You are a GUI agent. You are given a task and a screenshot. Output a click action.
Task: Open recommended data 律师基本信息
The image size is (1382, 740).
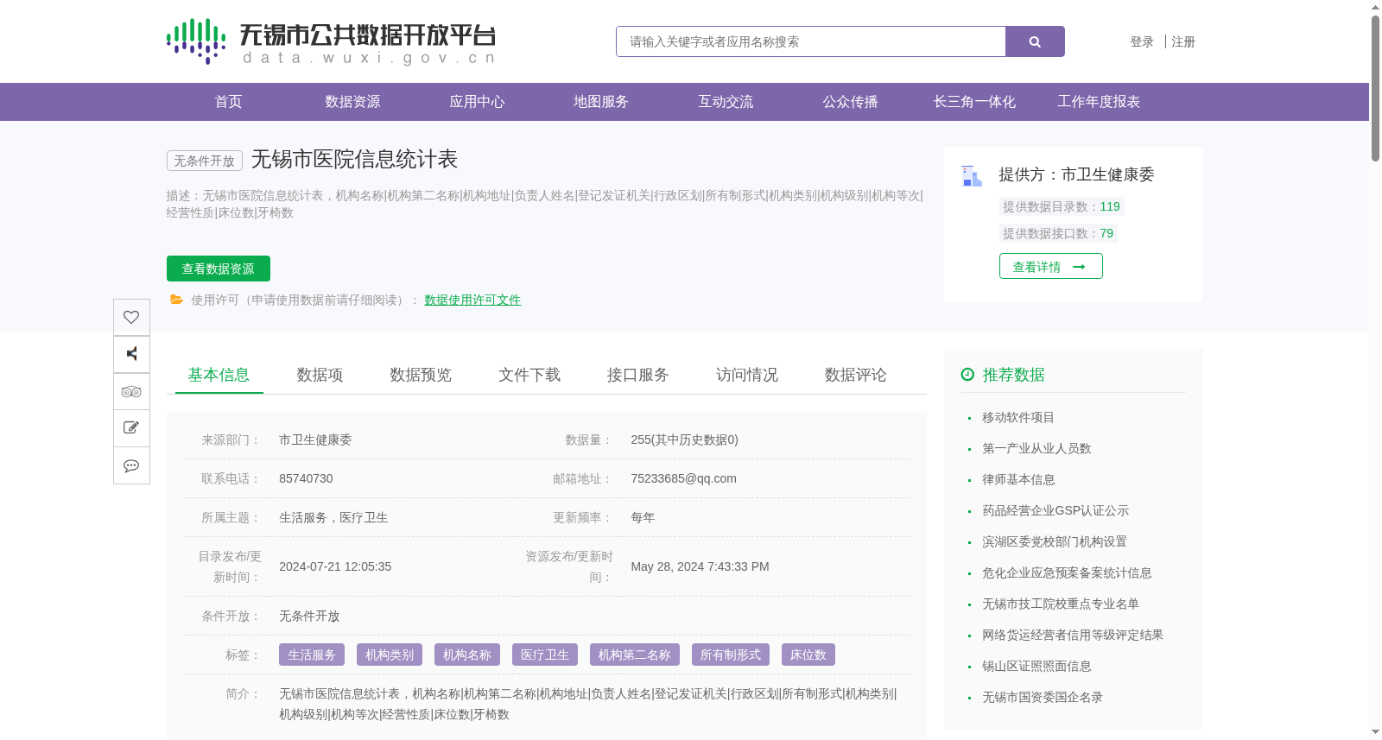[1018, 479]
